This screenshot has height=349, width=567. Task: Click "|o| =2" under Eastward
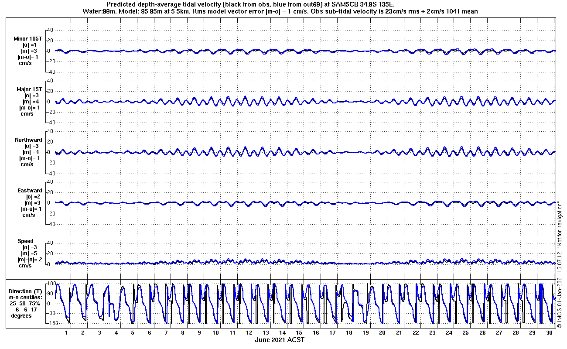(x=33, y=197)
